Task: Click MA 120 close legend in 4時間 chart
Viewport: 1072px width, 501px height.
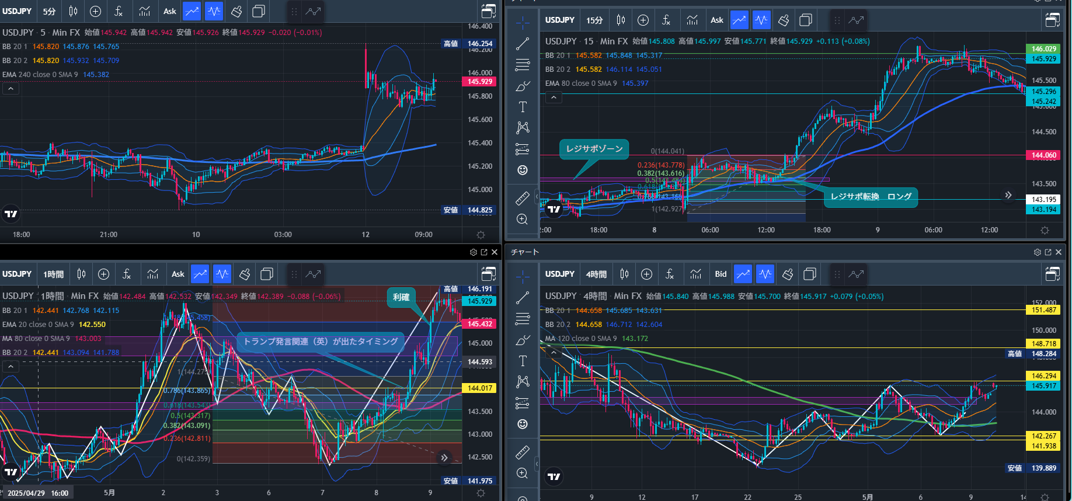Action: 597,339
